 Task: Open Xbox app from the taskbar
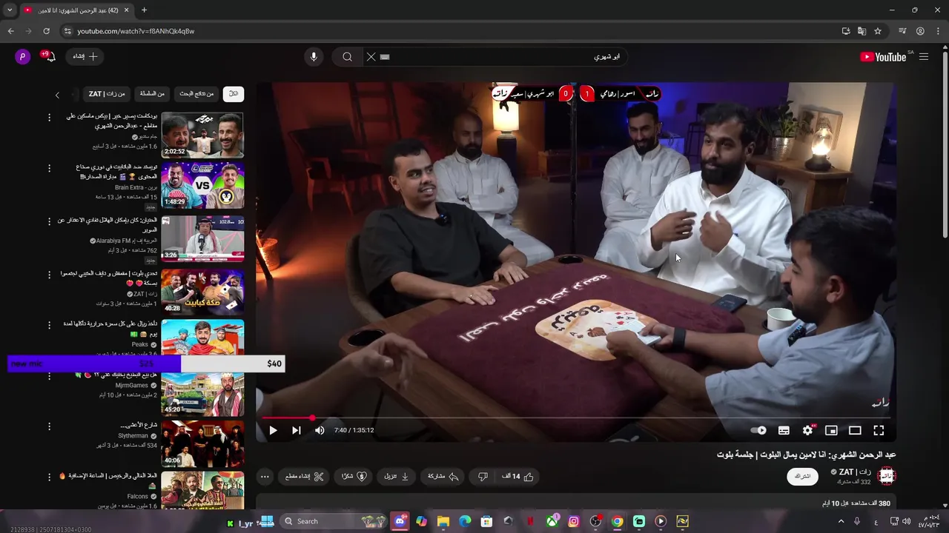(x=552, y=521)
